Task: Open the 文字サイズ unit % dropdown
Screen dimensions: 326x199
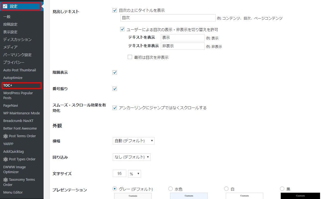Action: pyautogui.click(x=135, y=174)
